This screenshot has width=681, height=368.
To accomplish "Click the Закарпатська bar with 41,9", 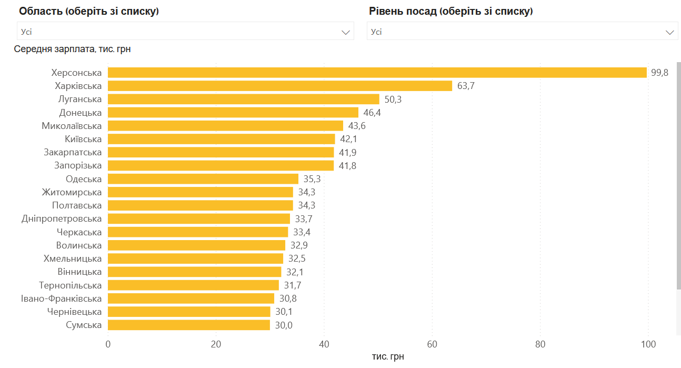I will [221, 152].
